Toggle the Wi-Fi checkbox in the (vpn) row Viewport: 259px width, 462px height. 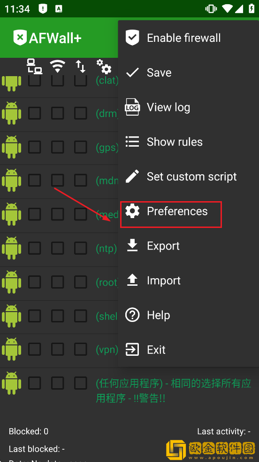(58, 350)
